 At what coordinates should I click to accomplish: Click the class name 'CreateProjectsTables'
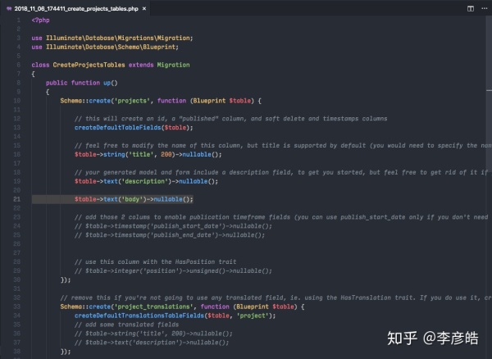(89, 65)
